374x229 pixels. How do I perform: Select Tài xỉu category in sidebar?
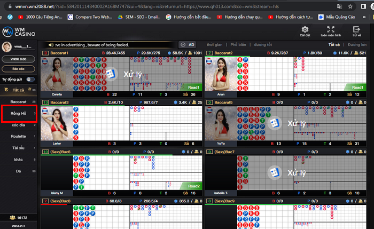click(x=18, y=148)
